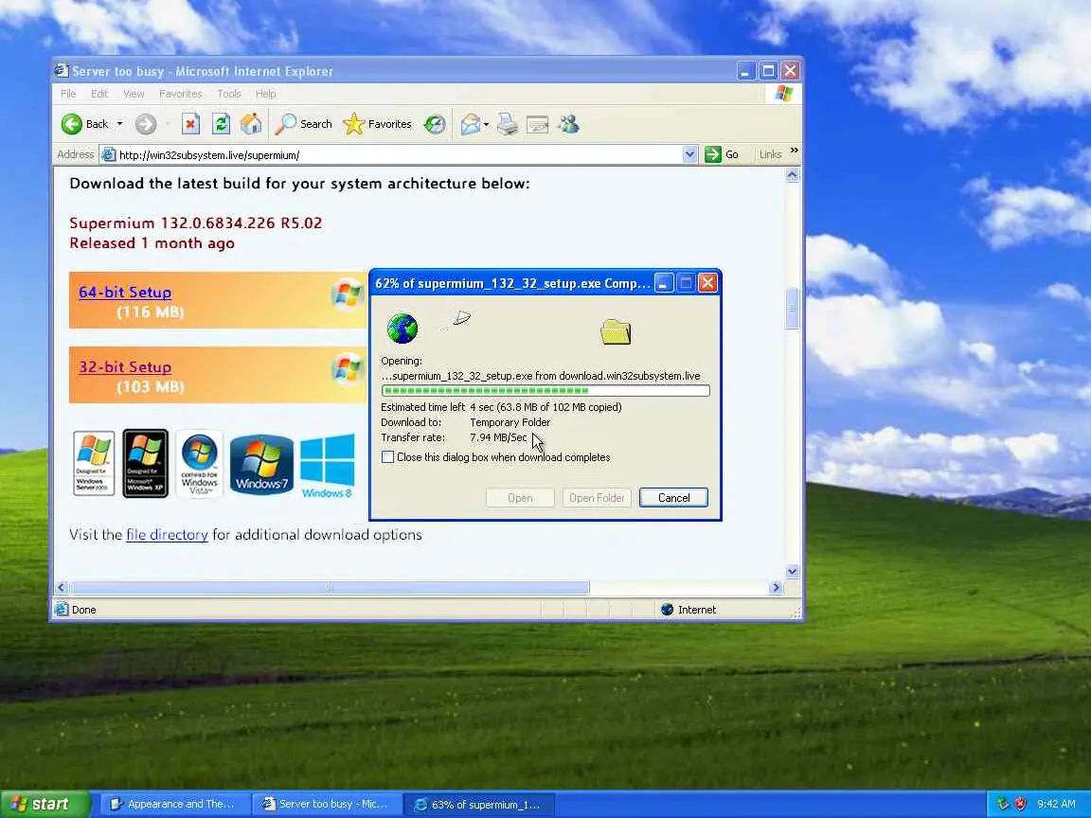Maximize the Internet Explorer window

768,70
